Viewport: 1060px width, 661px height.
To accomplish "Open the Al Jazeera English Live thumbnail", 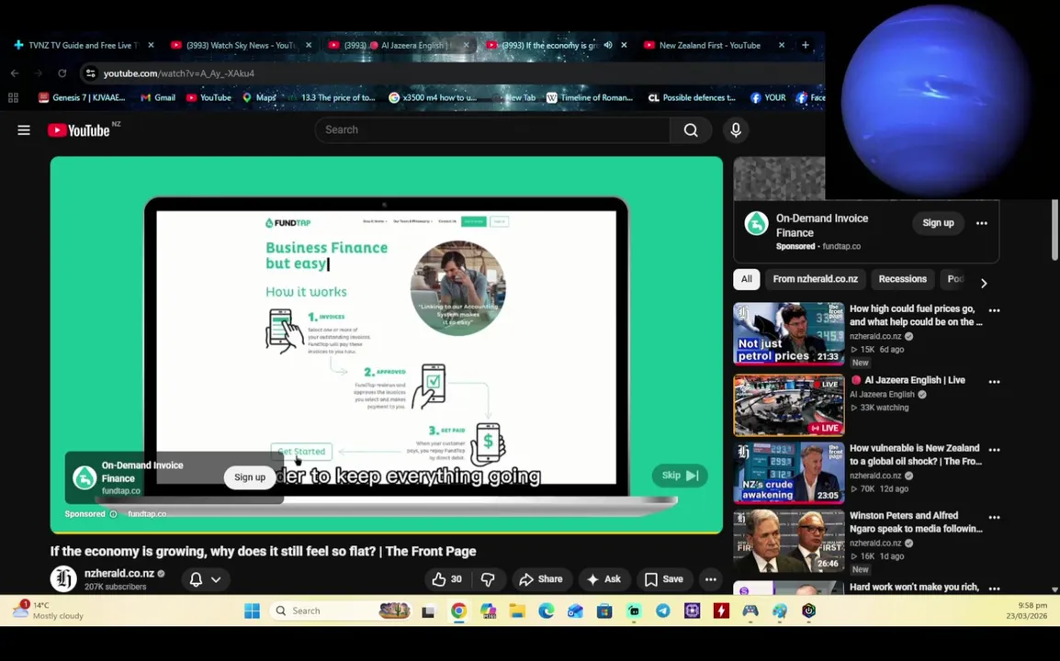I will pos(789,405).
